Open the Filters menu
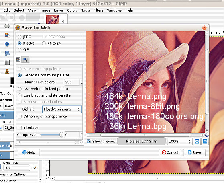The width and height of the screenshot is (224, 183). [98, 10]
